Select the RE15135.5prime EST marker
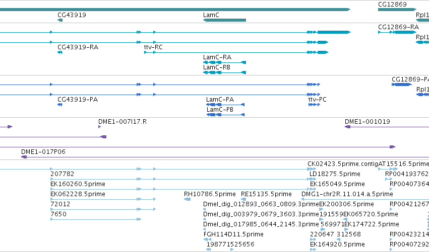 click(243, 199)
